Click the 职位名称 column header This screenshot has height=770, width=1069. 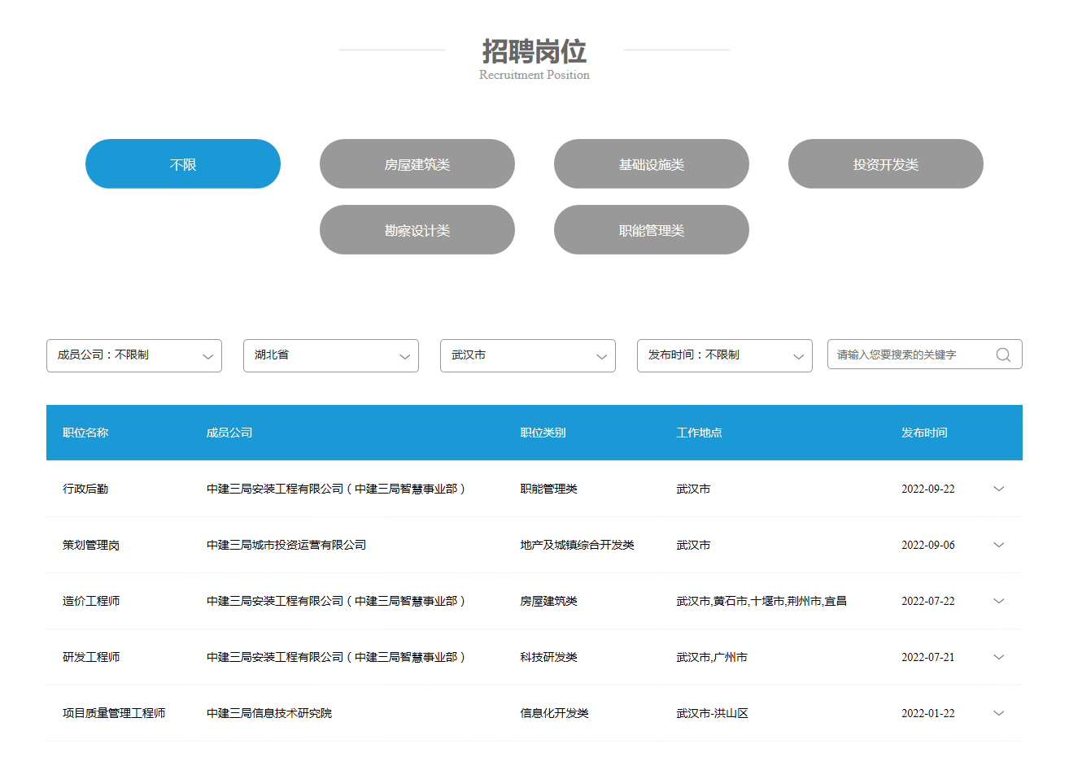[x=85, y=433]
